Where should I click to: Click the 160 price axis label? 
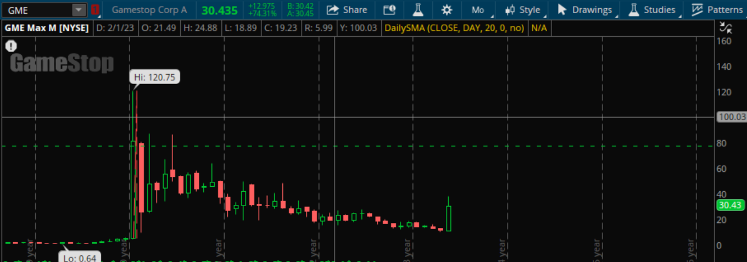point(723,42)
